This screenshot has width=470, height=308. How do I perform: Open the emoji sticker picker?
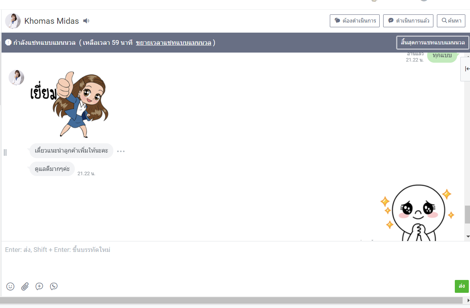tap(11, 286)
